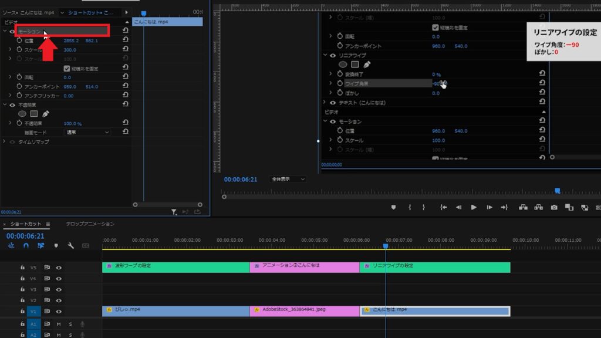Toggle Proxies button in Program Monitor
Viewport: 601px width, 338px height.
pos(585,207)
